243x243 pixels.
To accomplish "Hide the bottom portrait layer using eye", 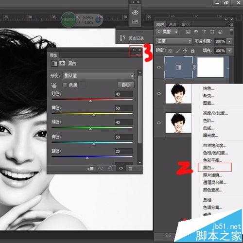I will pyautogui.click(x=159, y=122).
